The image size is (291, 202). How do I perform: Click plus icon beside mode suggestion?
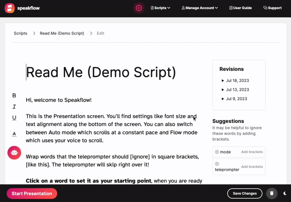217,152
